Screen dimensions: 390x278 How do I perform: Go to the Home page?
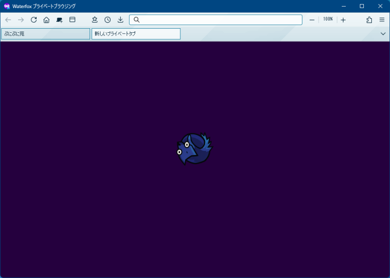click(x=46, y=20)
